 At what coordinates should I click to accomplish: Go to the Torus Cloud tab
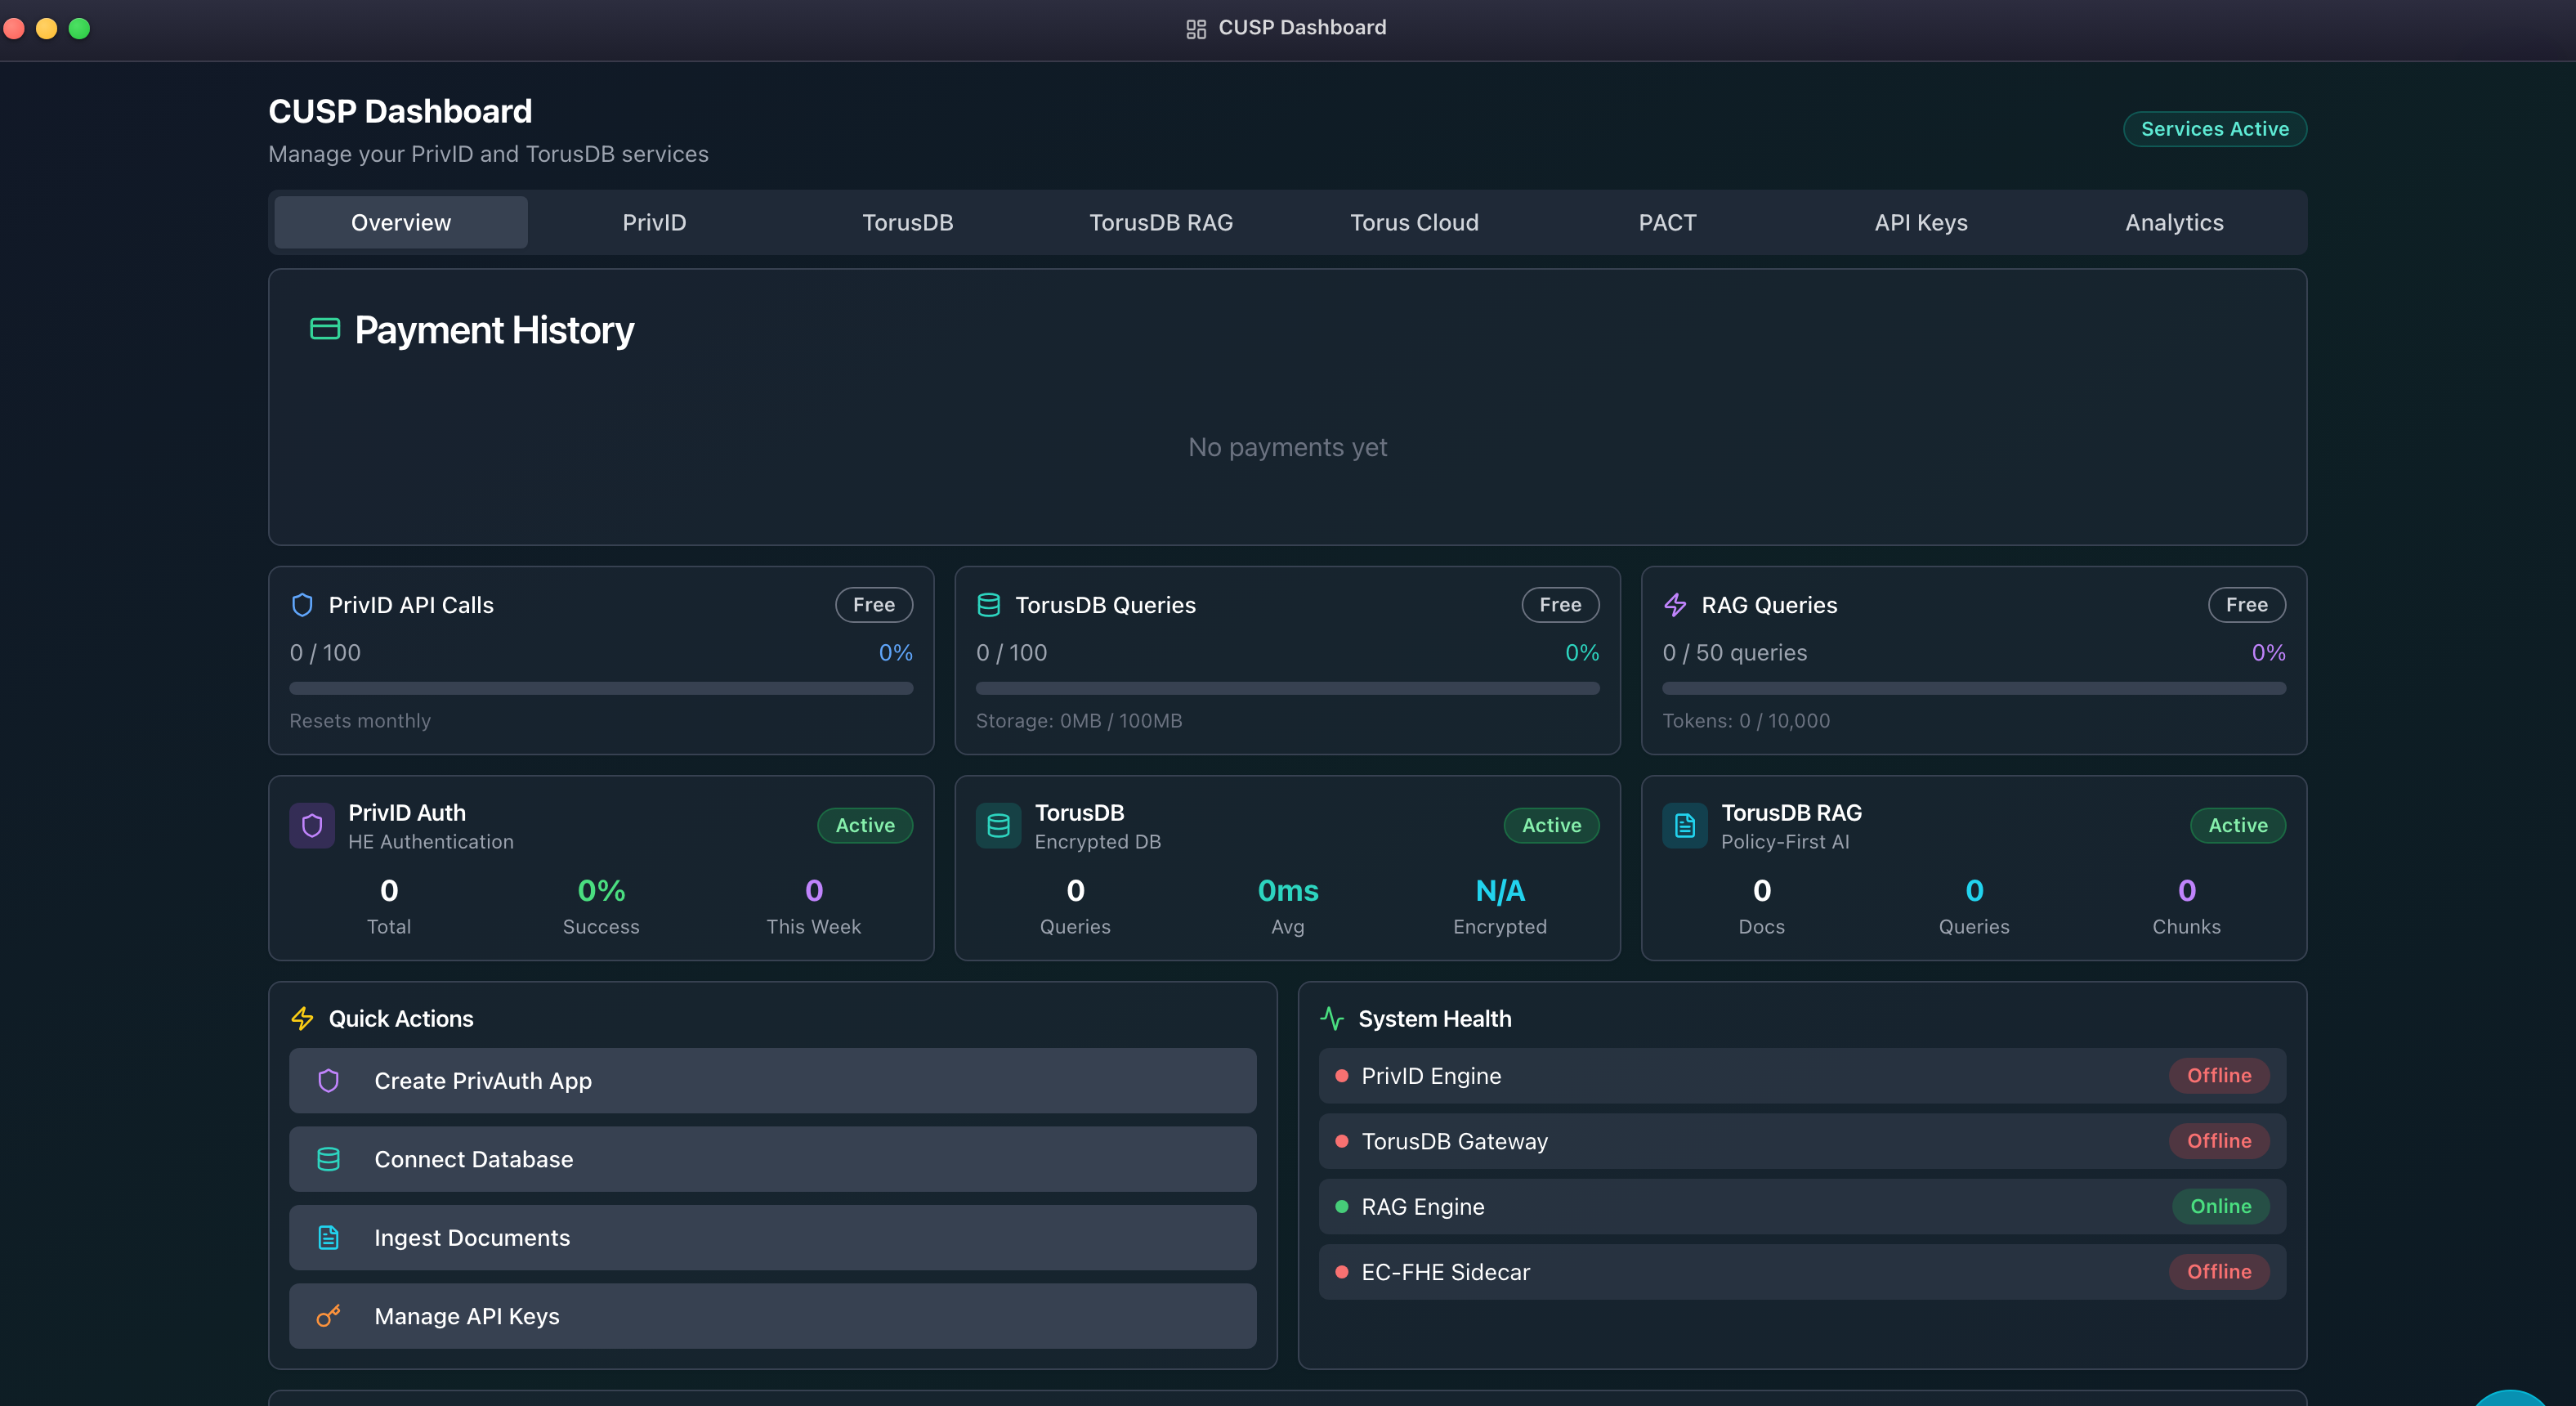pos(1414,222)
